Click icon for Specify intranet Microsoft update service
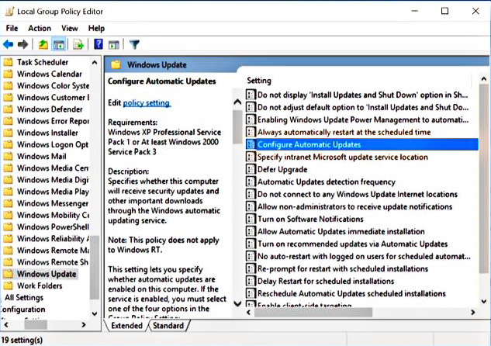This screenshot has height=346, width=491. click(x=251, y=157)
